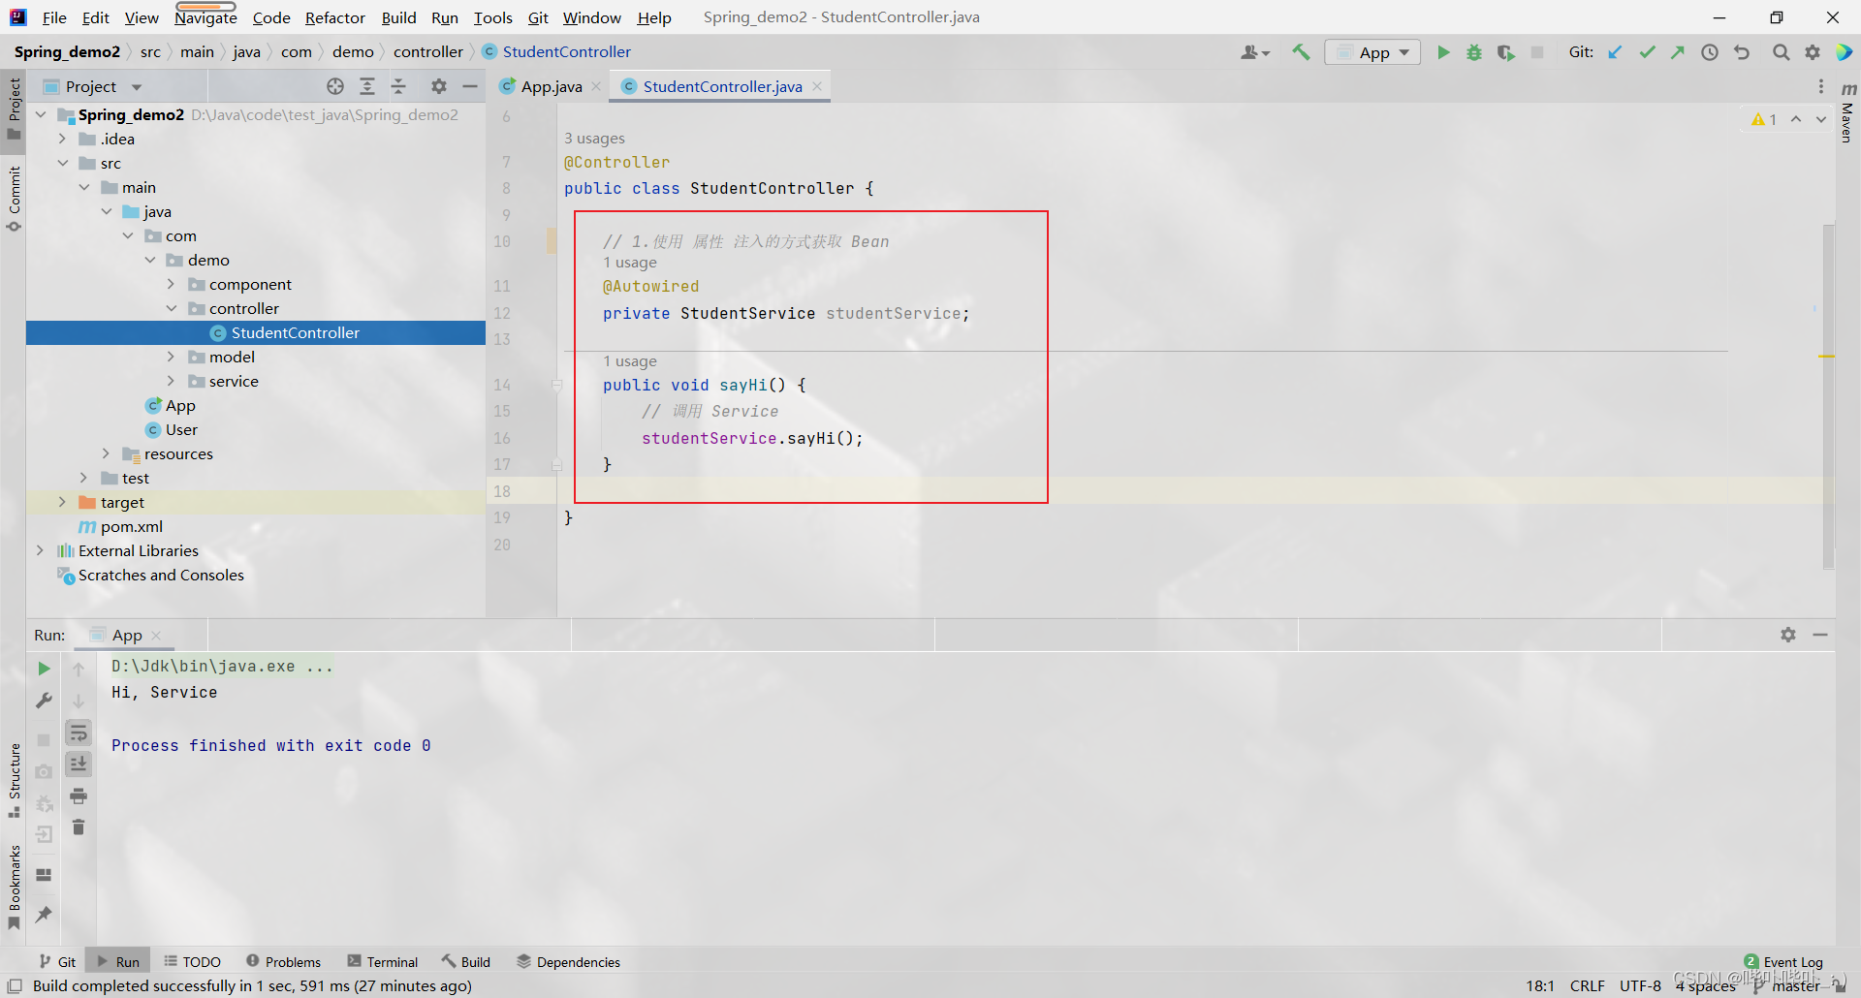Rerun App in Run panel
The height and width of the screenshot is (998, 1861).
click(x=44, y=669)
